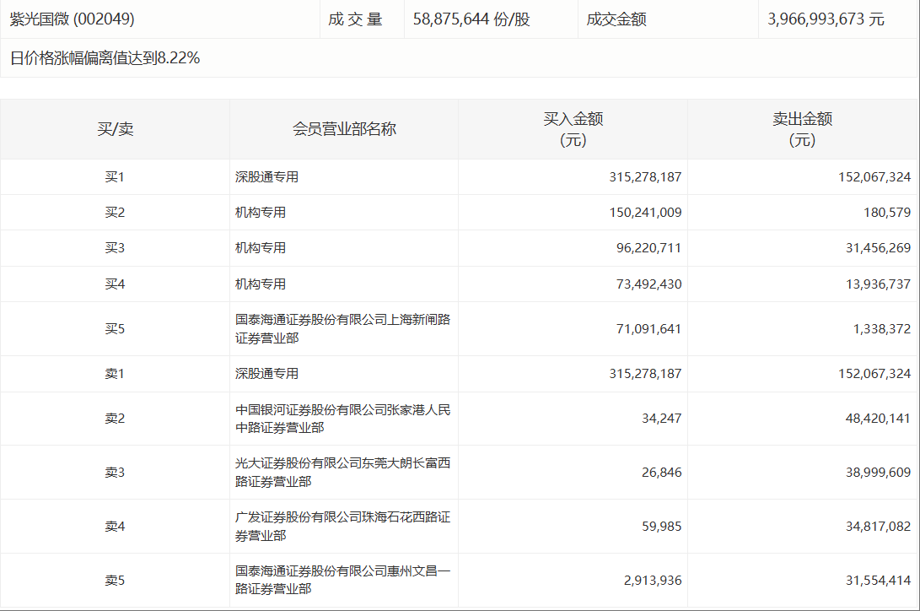Image resolution: width=920 pixels, height=611 pixels.
Task: Click the value 96,220,711
Action: [649, 247]
